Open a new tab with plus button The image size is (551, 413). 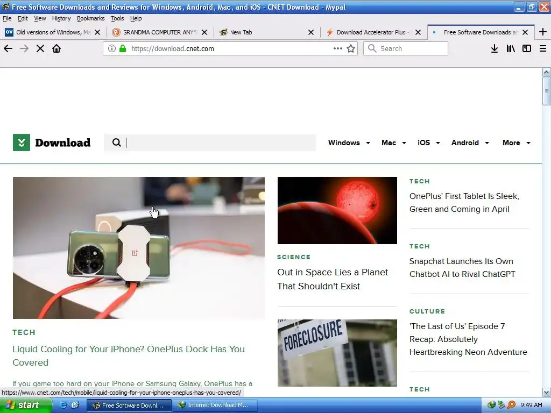coord(543,32)
